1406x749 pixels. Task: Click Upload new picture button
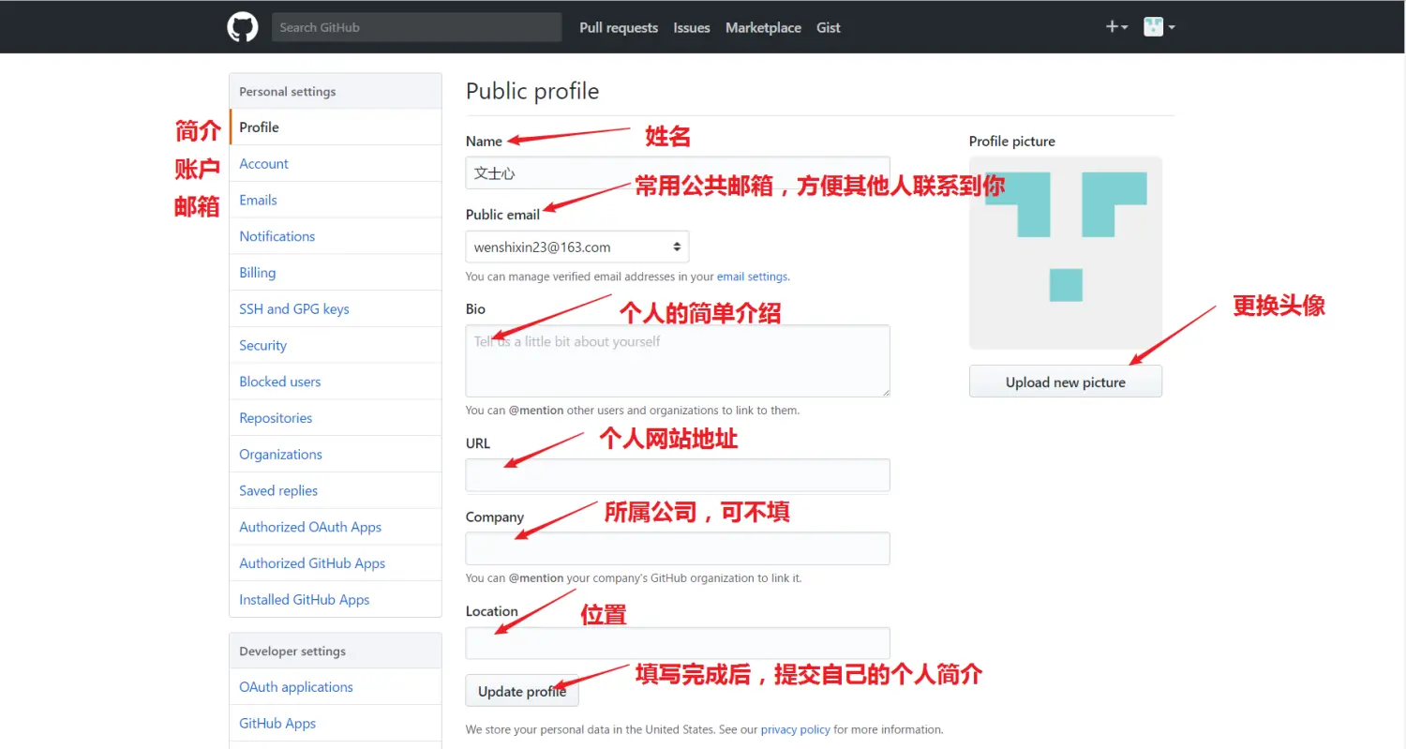coord(1066,382)
